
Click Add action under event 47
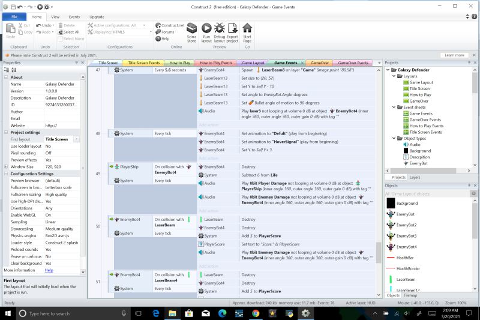208,125
